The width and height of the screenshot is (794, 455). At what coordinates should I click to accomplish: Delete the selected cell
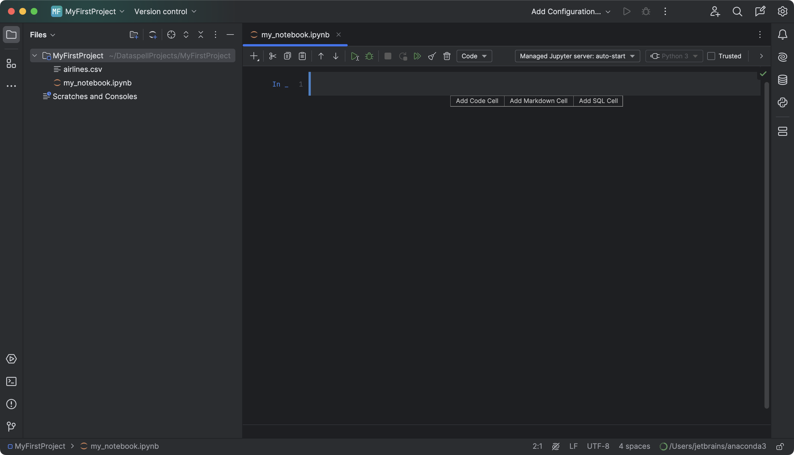pyautogui.click(x=447, y=56)
